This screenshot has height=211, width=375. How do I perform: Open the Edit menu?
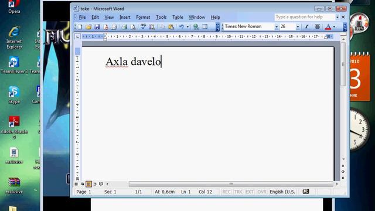coord(95,17)
